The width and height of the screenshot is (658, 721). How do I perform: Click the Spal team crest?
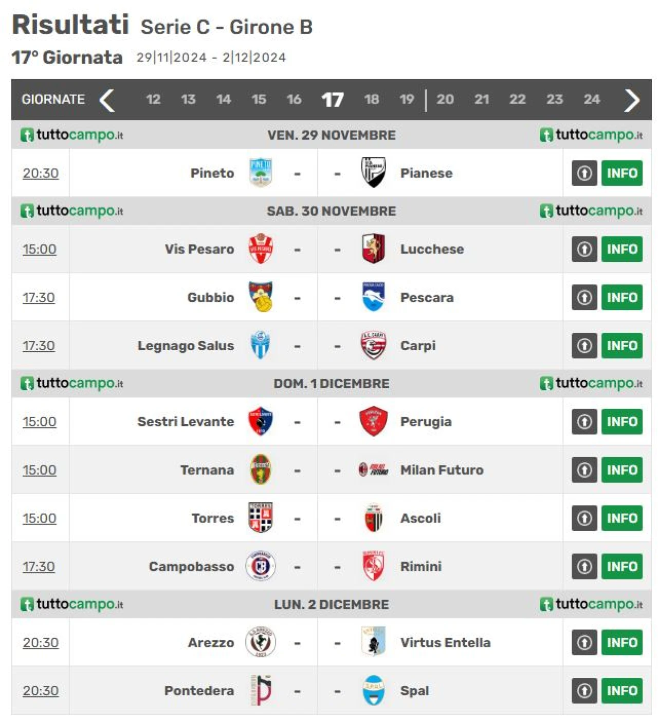[373, 691]
